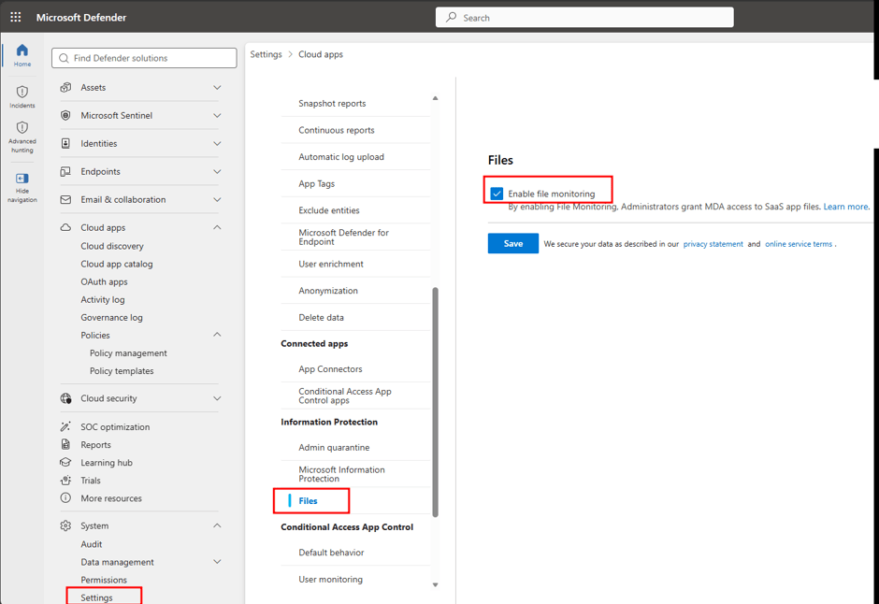Focus Find Defender solutions field
Viewport: 879px width, 604px height.
point(144,58)
